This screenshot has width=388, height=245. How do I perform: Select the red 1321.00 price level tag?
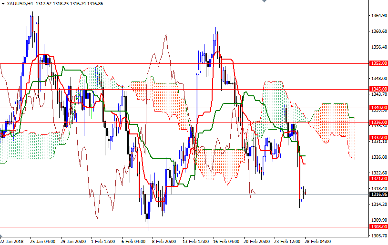pos(378,179)
